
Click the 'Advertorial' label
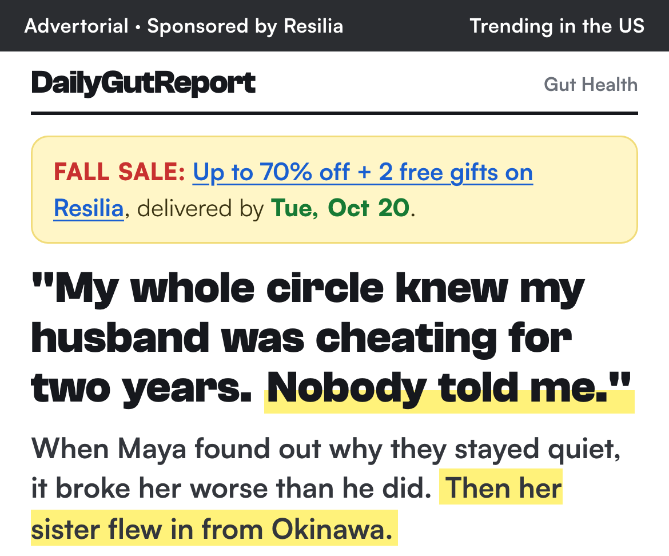(77, 26)
